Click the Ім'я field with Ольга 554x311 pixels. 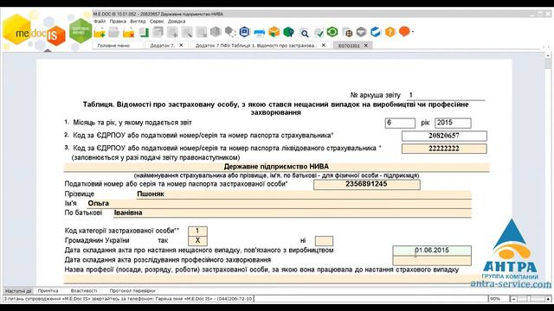[x=279, y=204]
